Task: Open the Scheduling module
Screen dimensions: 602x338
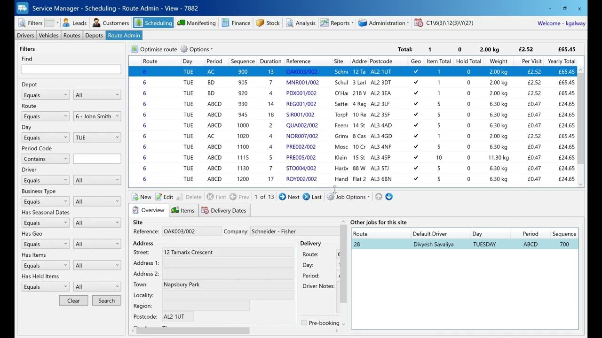Action: [x=153, y=23]
